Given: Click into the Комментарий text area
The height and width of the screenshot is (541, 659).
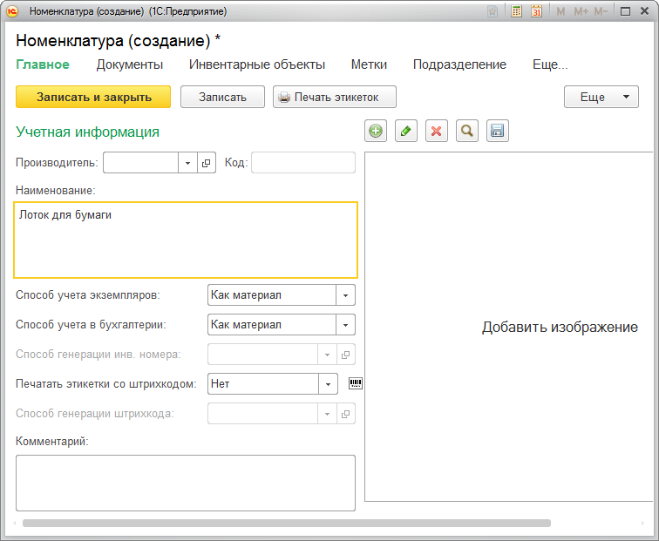Looking at the screenshot, I should pos(186,483).
